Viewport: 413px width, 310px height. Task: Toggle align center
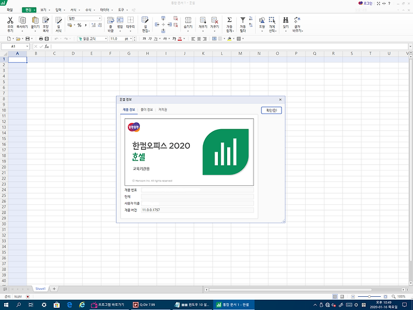tap(199, 39)
